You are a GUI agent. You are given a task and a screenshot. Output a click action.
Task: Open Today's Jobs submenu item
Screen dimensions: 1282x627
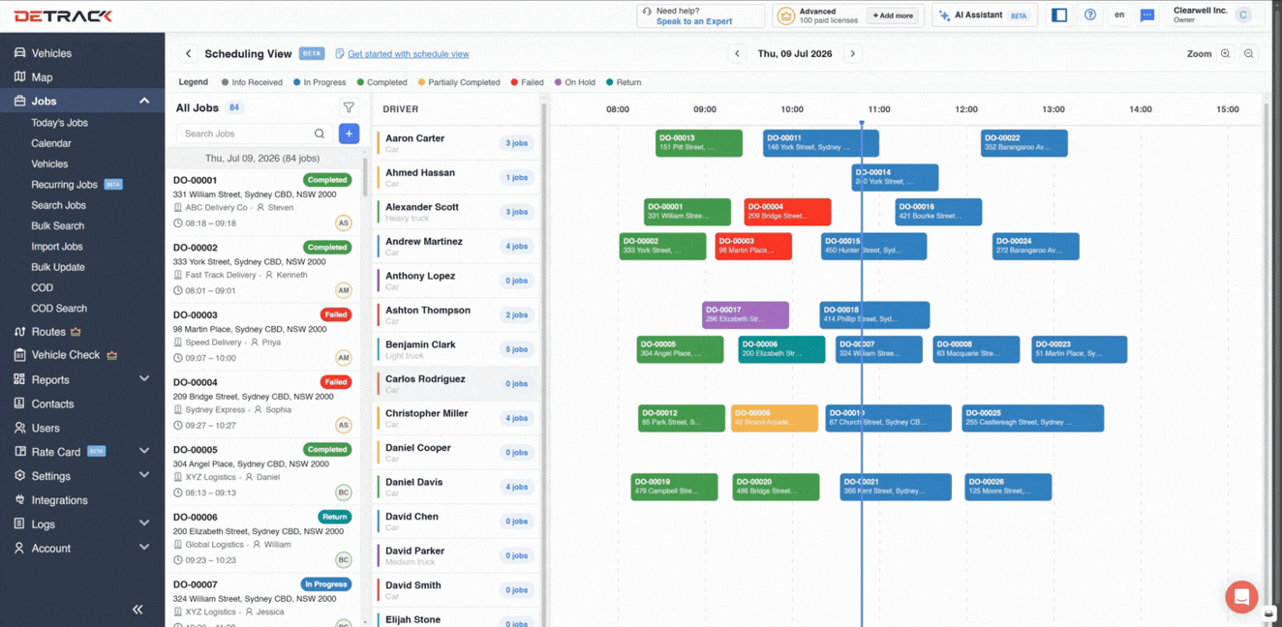click(x=59, y=123)
